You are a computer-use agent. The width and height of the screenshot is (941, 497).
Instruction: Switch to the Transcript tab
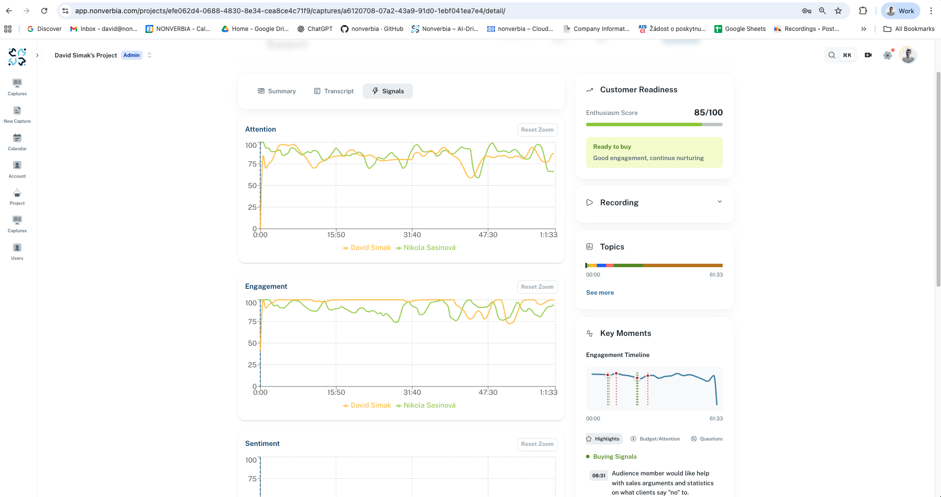[334, 91]
